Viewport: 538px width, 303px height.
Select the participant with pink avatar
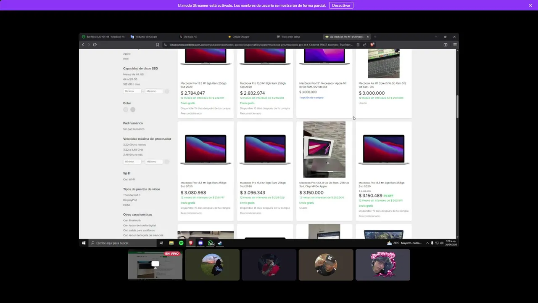click(383, 265)
